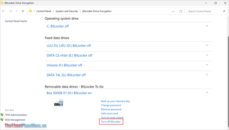Click the See also label
The height and width of the screenshot is (130, 229).
[9, 110]
